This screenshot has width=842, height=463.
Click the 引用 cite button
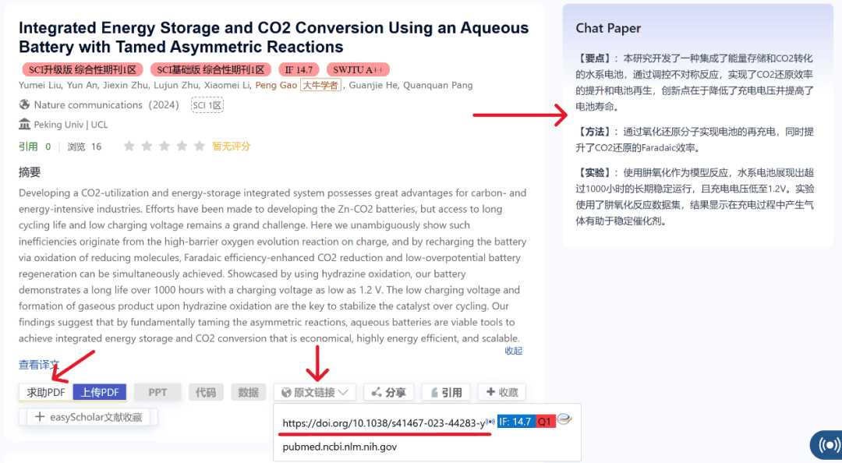(x=444, y=392)
